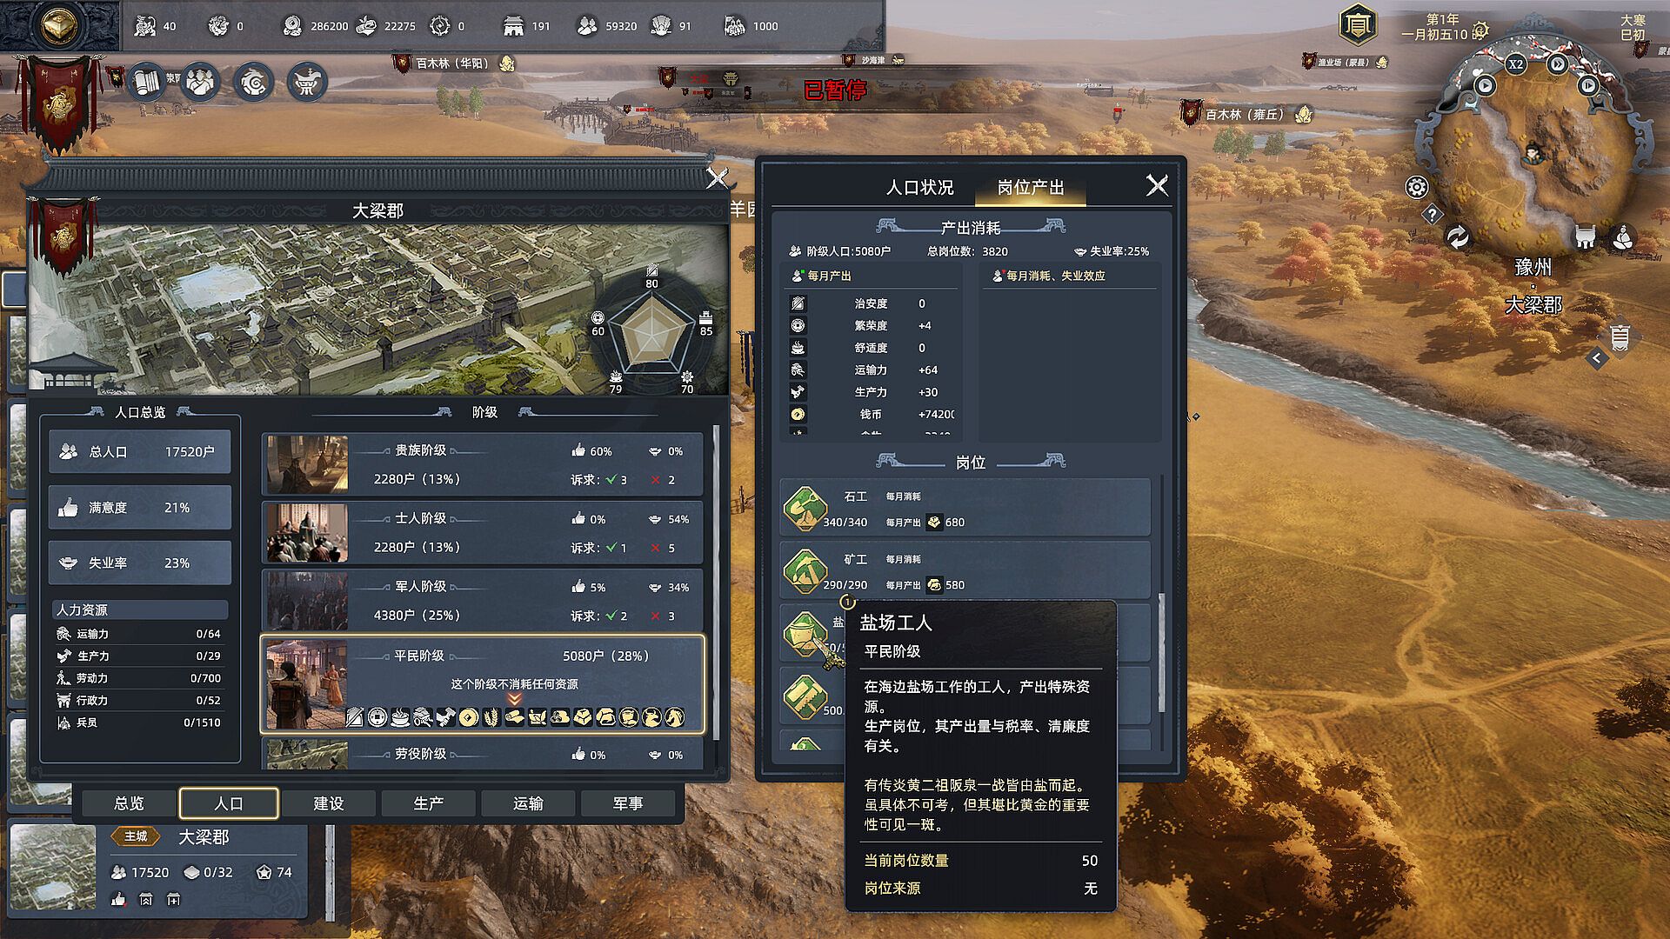Switch to the 人口状况 tab
The height and width of the screenshot is (939, 1670).
919,187
